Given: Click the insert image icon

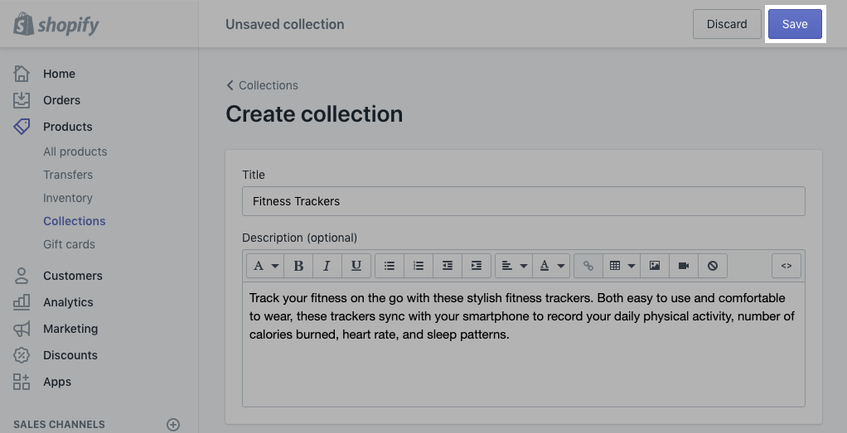Looking at the screenshot, I should 655,266.
